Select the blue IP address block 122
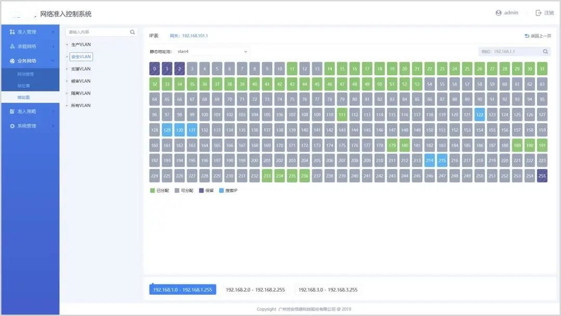The height and width of the screenshot is (316, 561). click(x=479, y=115)
